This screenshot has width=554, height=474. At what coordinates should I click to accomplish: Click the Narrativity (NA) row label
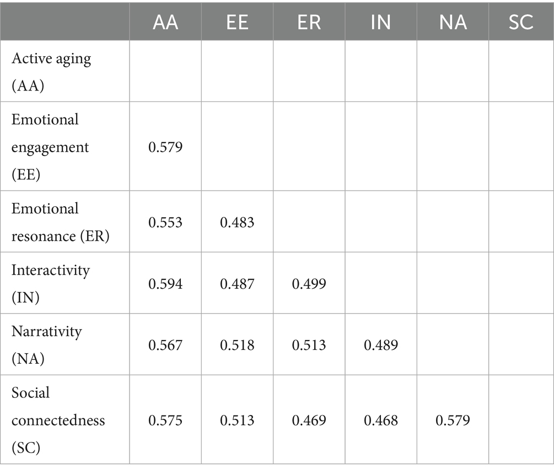(47, 345)
